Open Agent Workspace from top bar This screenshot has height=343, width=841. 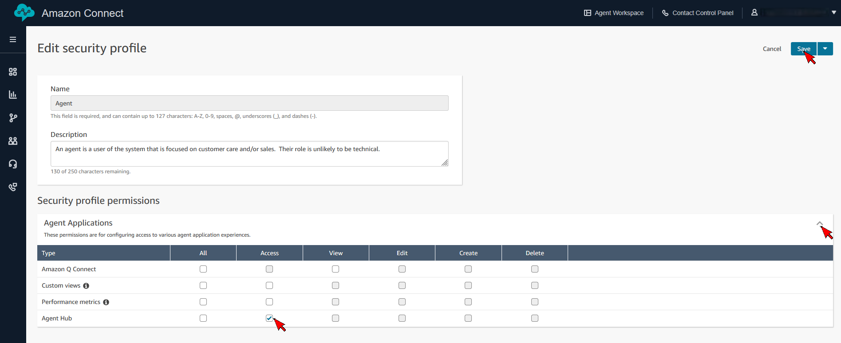click(614, 13)
